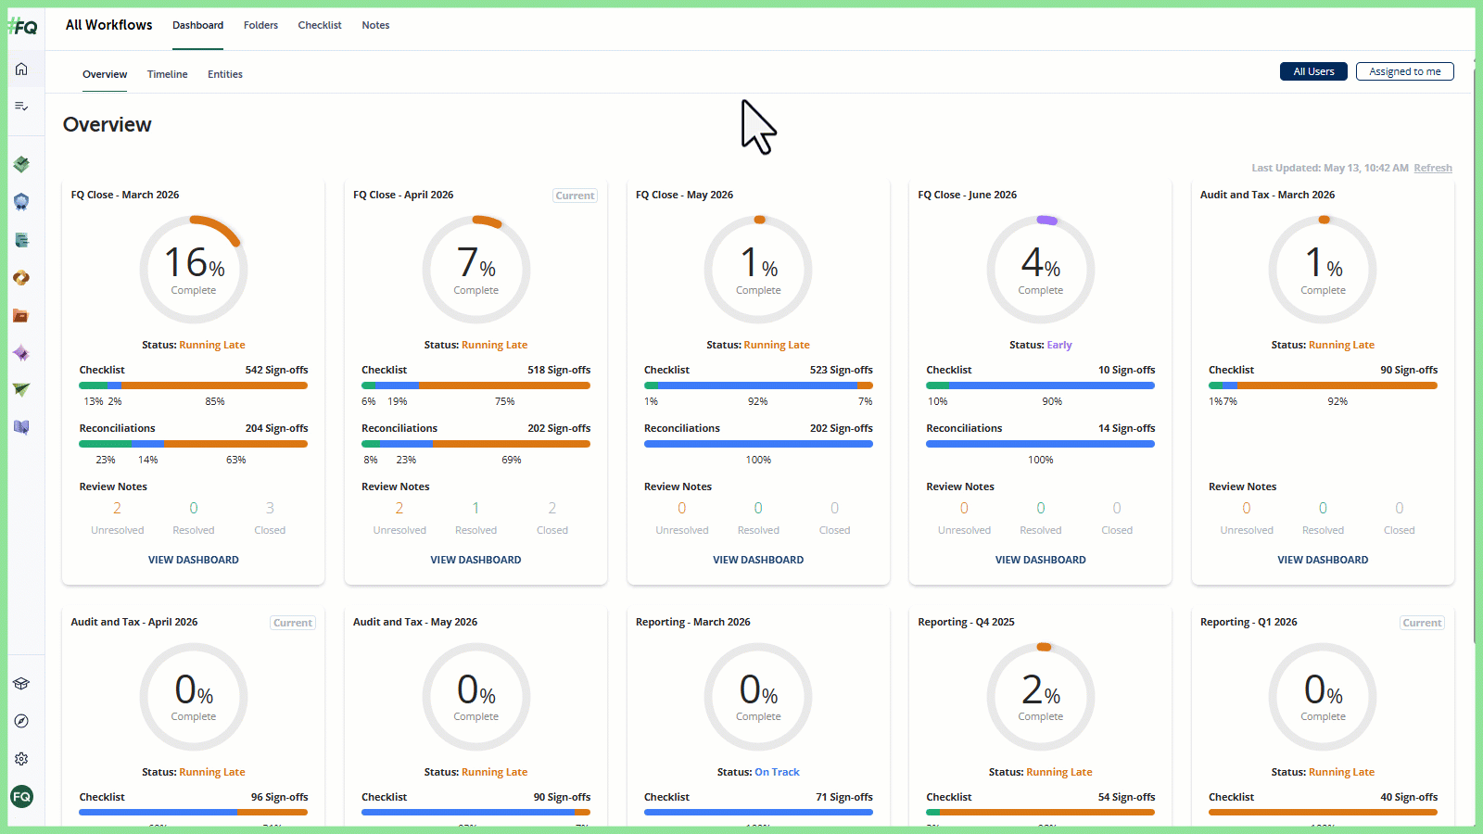Click the 523 Sign-offs checklist progress bar
This screenshot has height=834, width=1483.
pyautogui.click(x=758, y=385)
